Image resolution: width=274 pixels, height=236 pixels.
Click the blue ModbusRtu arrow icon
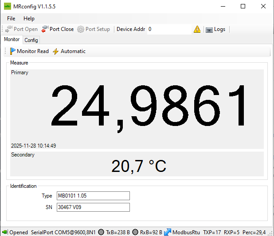[x=168, y=232]
